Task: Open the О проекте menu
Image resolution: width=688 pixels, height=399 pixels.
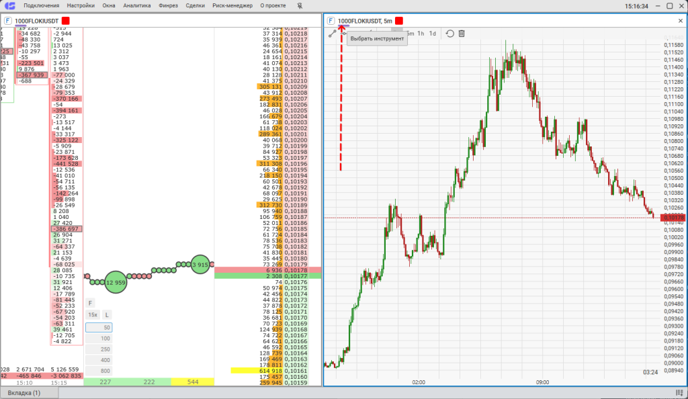Action: point(273,5)
